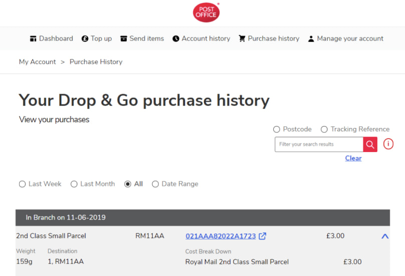405x276 pixels.
Task: Go to My Account breadcrumb
Action: (x=38, y=62)
